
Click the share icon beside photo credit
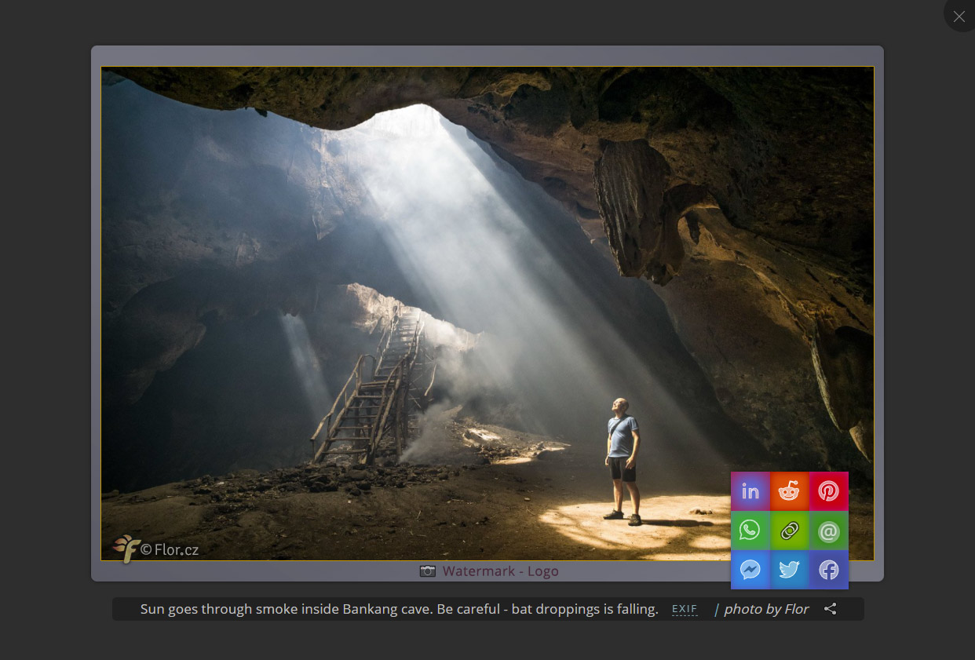(831, 609)
